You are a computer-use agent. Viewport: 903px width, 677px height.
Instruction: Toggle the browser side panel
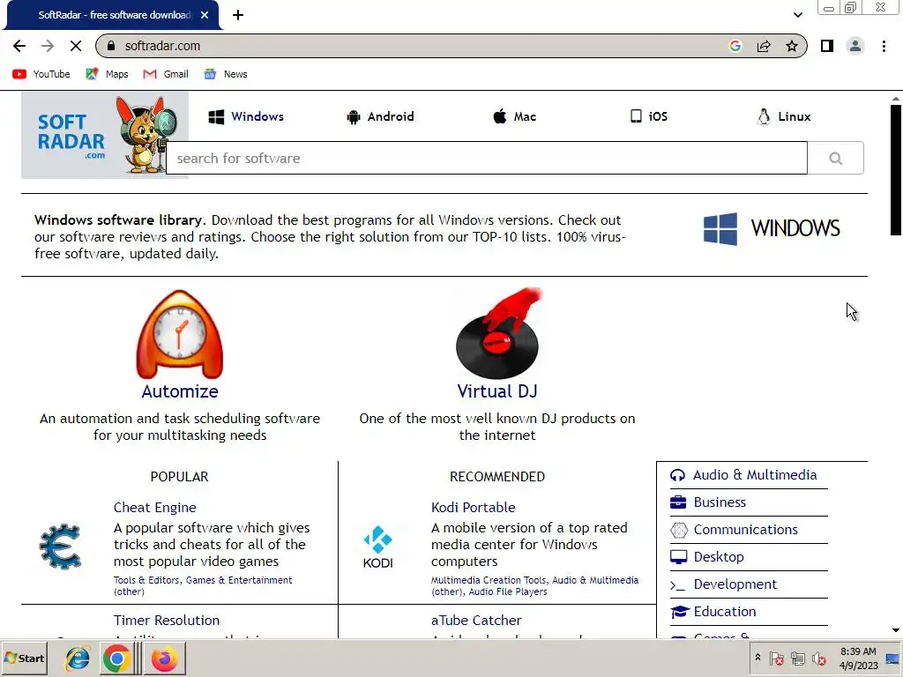point(827,46)
